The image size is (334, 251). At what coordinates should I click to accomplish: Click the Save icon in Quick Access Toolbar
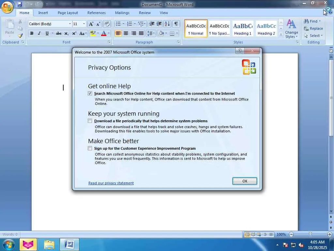coord(20,4)
